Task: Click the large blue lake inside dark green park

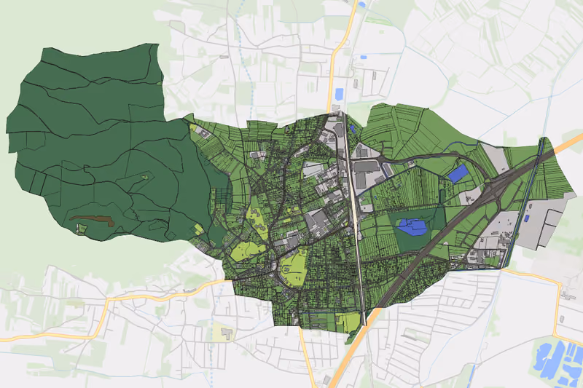Action: (411, 226)
